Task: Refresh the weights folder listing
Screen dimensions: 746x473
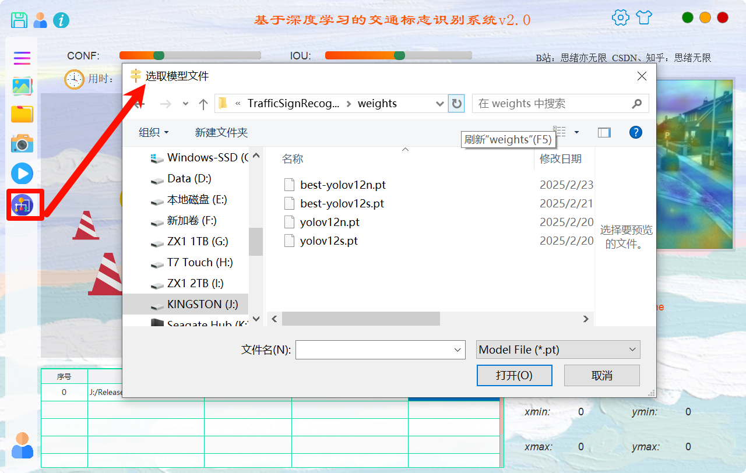Action: tap(456, 104)
